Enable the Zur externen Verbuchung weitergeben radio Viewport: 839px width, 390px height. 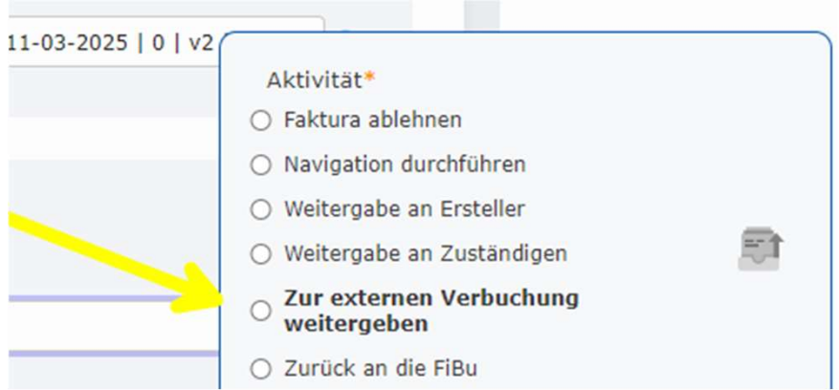(260, 311)
